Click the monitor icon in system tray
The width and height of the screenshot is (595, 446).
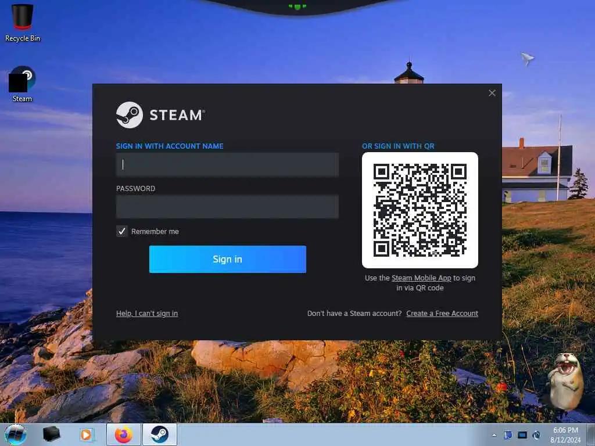(x=522, y=434)
